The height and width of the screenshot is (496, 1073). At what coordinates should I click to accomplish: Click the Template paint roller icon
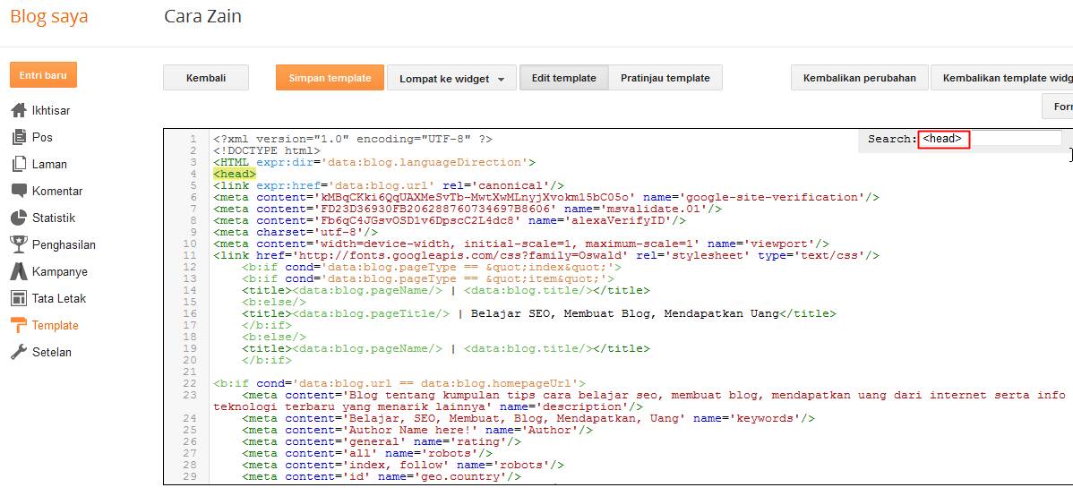18,325
